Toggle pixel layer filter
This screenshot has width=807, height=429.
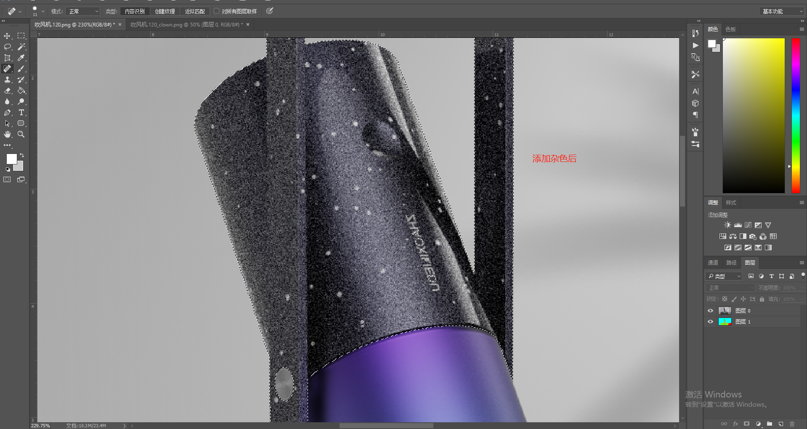click(751, 276)
